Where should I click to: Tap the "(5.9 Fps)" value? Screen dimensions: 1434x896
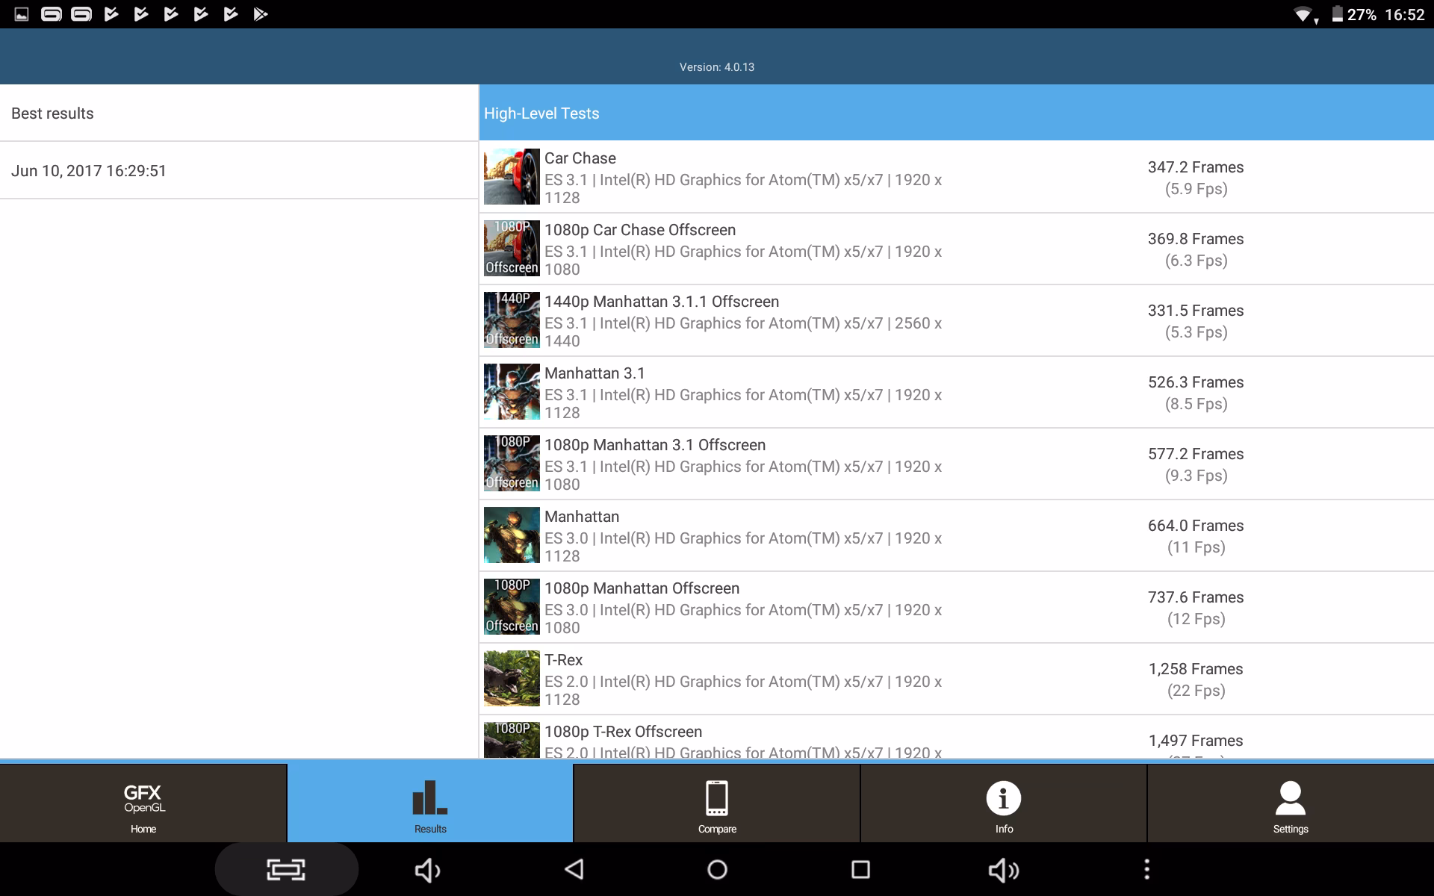coord(1196,189)
